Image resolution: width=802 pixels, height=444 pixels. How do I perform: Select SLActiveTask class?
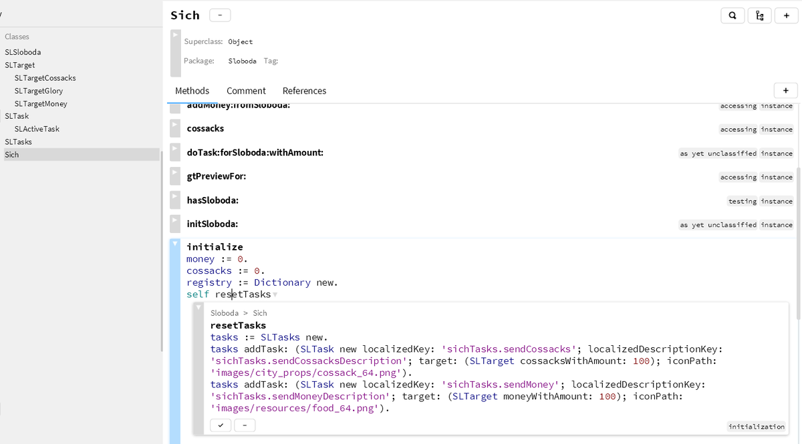pyautogui.click(x=37, y=129)
